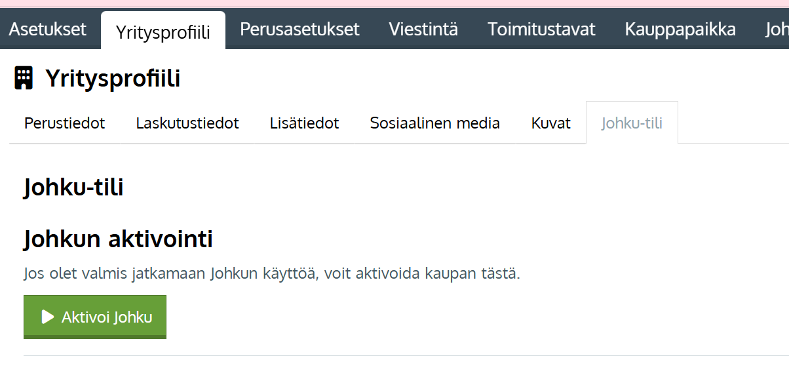
Task: Open the Laskutustiedot tab
Action: tap(187, 123)
